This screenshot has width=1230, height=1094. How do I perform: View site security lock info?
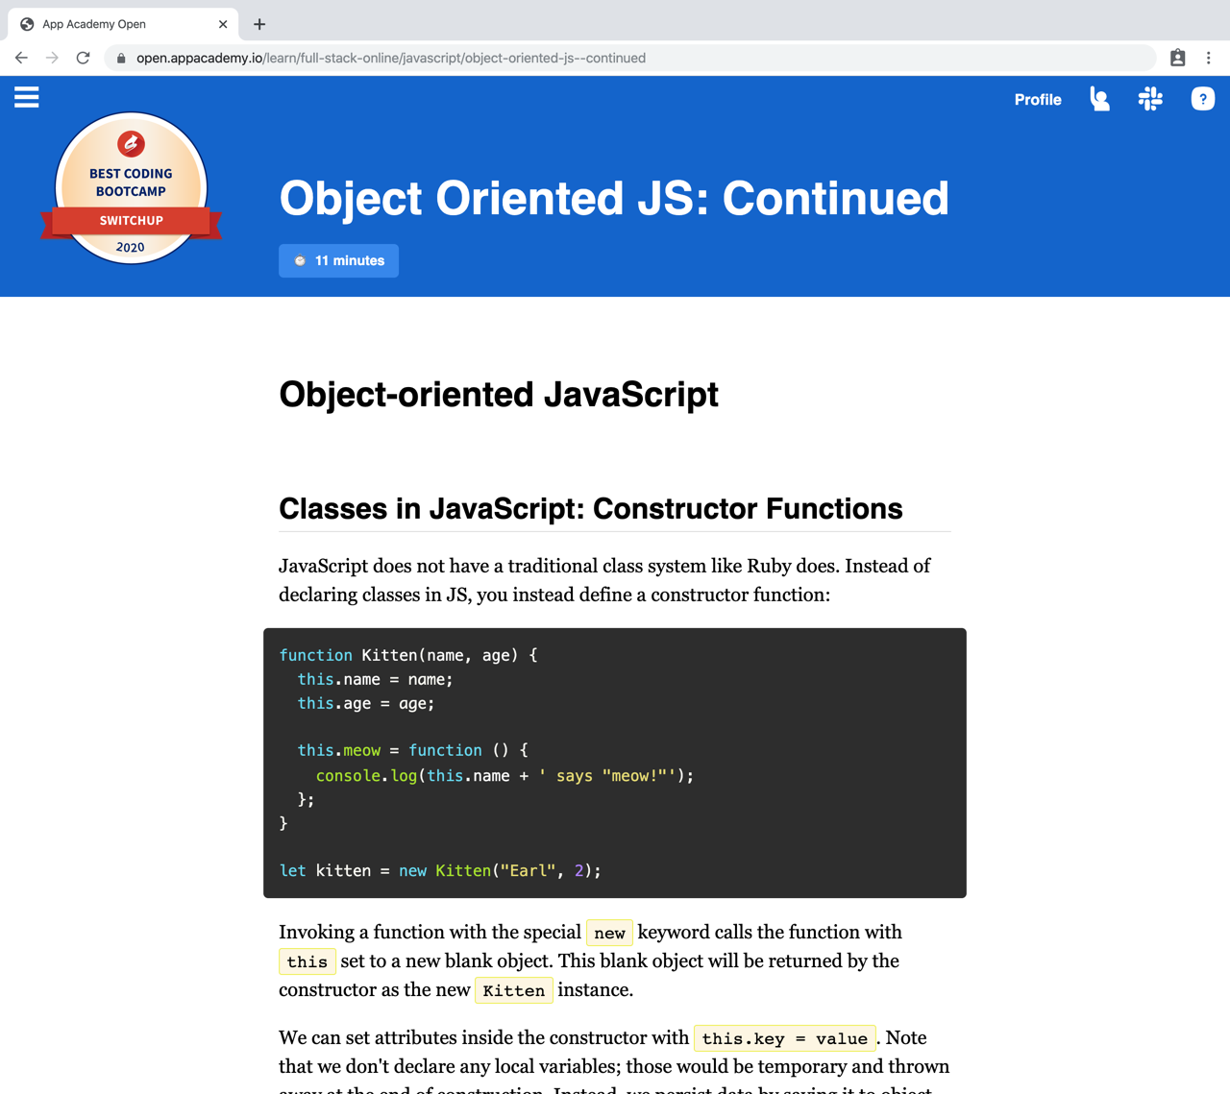(121, 59)
